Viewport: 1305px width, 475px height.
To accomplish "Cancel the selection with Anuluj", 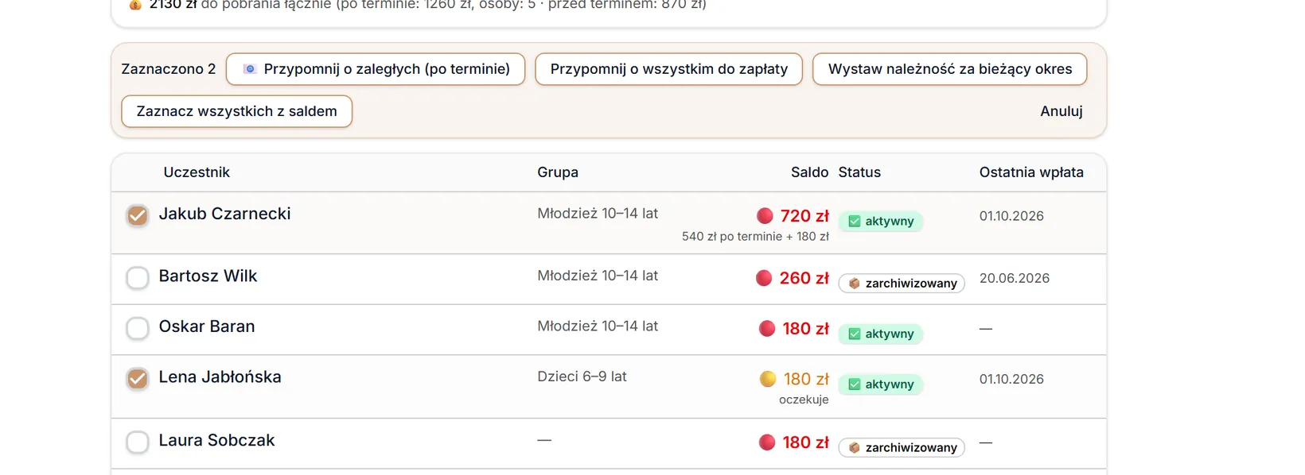I will (x=1062, y=111).
